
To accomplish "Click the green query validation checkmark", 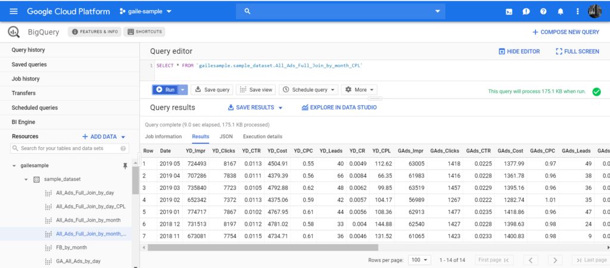I will (596, 92).
